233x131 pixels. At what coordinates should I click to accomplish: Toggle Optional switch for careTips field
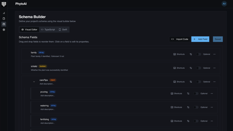(x=198, y=82)
